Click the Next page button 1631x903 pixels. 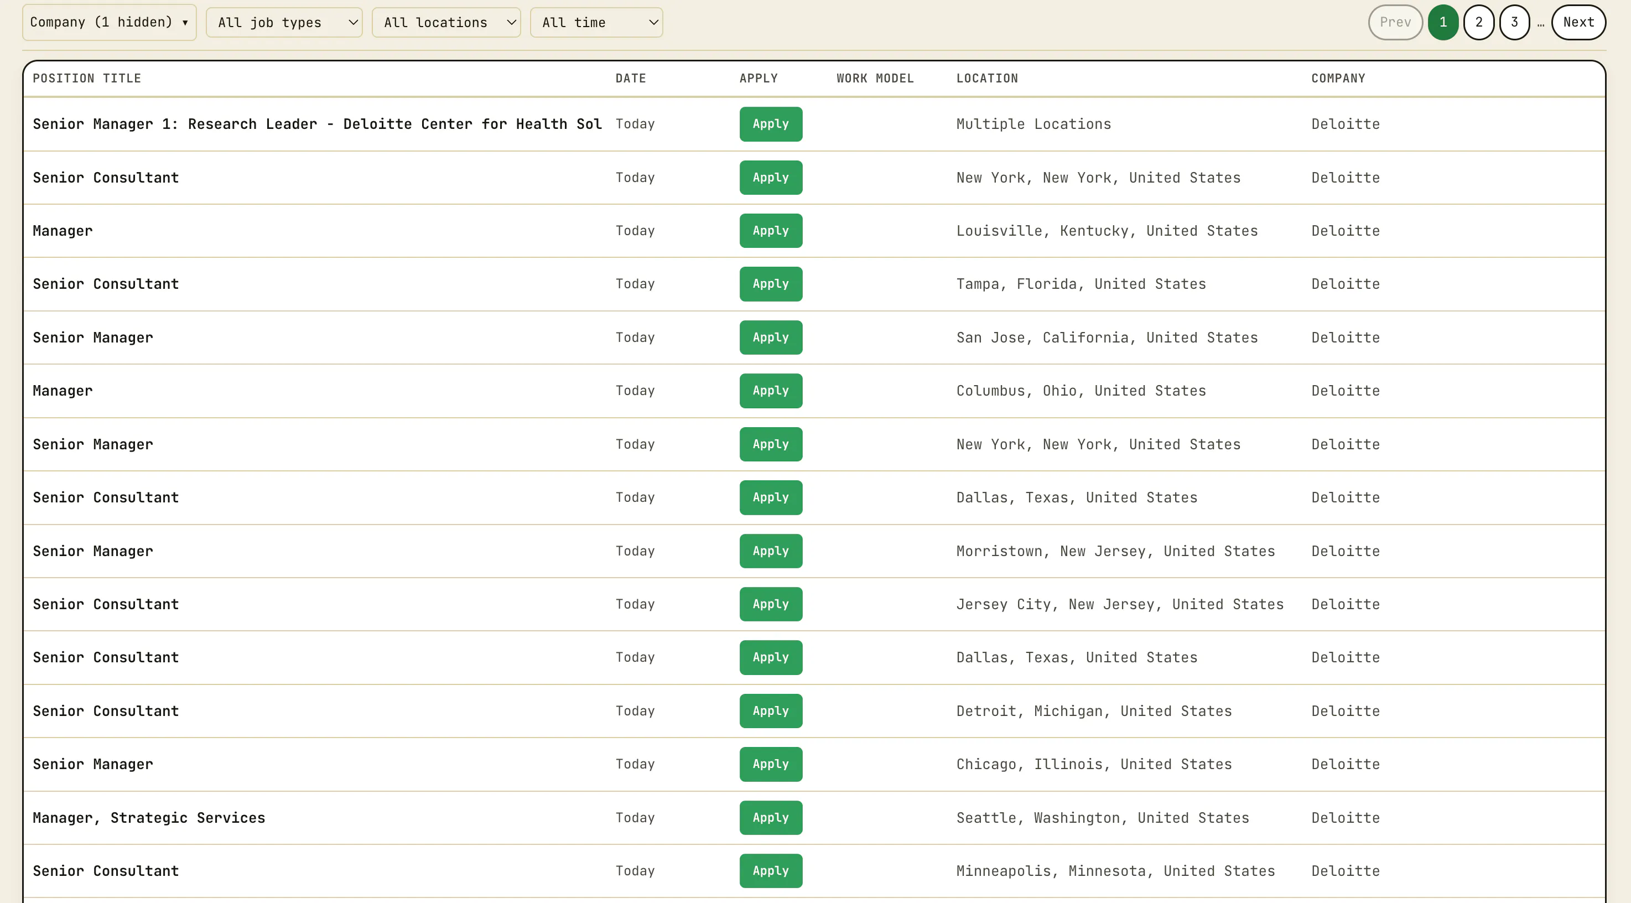(x=1578, y=22)
